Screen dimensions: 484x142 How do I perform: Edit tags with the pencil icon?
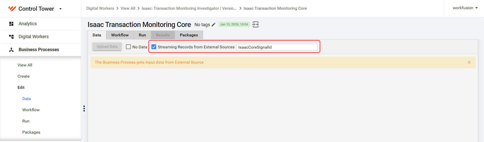(x=214, y=24)
